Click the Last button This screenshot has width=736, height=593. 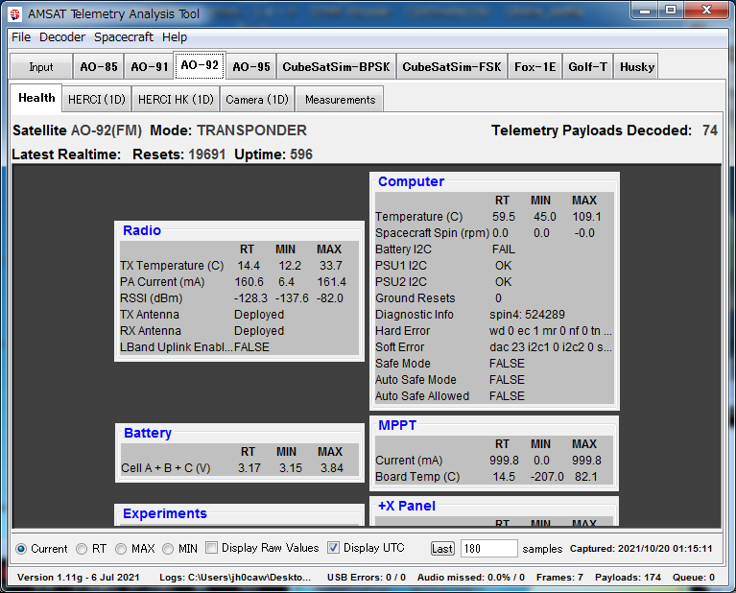442,549
